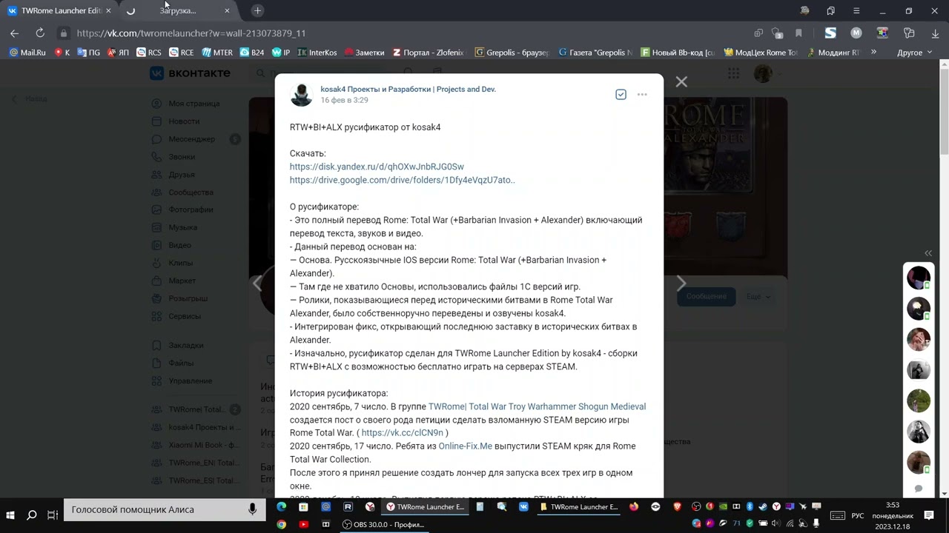The image size is (949, 533).
Task: Open Windows notification center icon
Action: (929, 515)
